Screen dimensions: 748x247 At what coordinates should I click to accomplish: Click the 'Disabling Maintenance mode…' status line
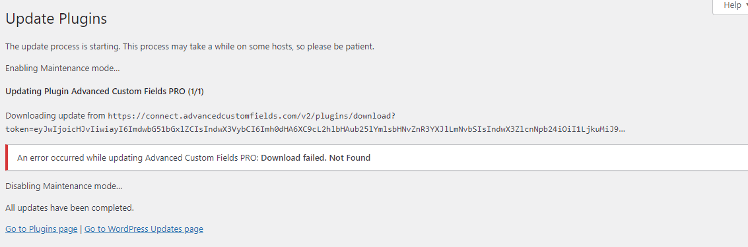click(64, 186)
